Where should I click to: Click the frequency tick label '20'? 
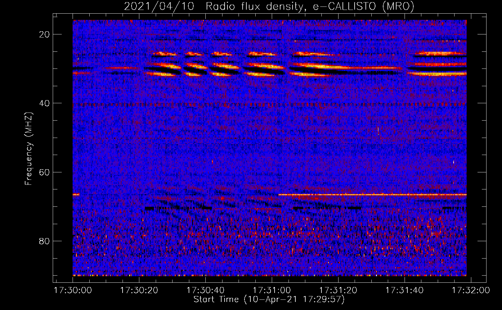44,34
